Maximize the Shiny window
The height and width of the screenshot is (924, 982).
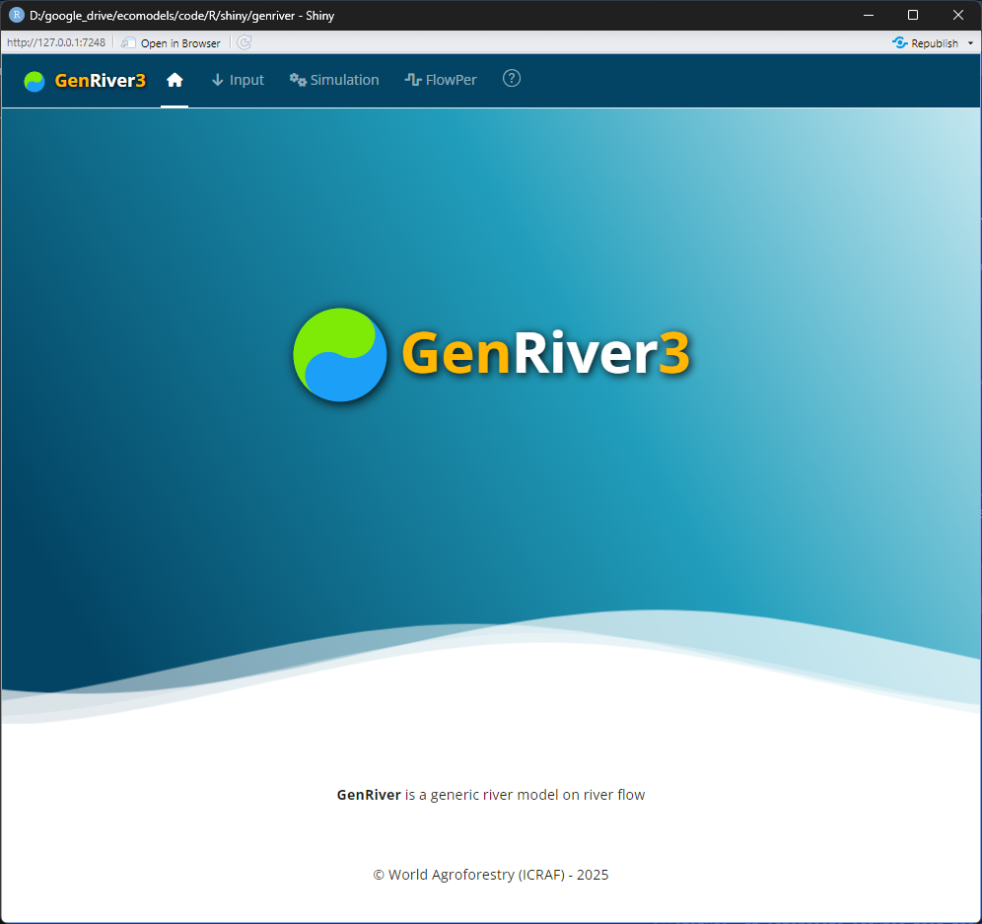point(913,15)
